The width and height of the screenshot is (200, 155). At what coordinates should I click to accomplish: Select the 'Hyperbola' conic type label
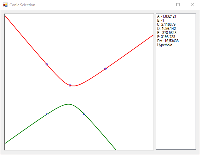[164, 45]
